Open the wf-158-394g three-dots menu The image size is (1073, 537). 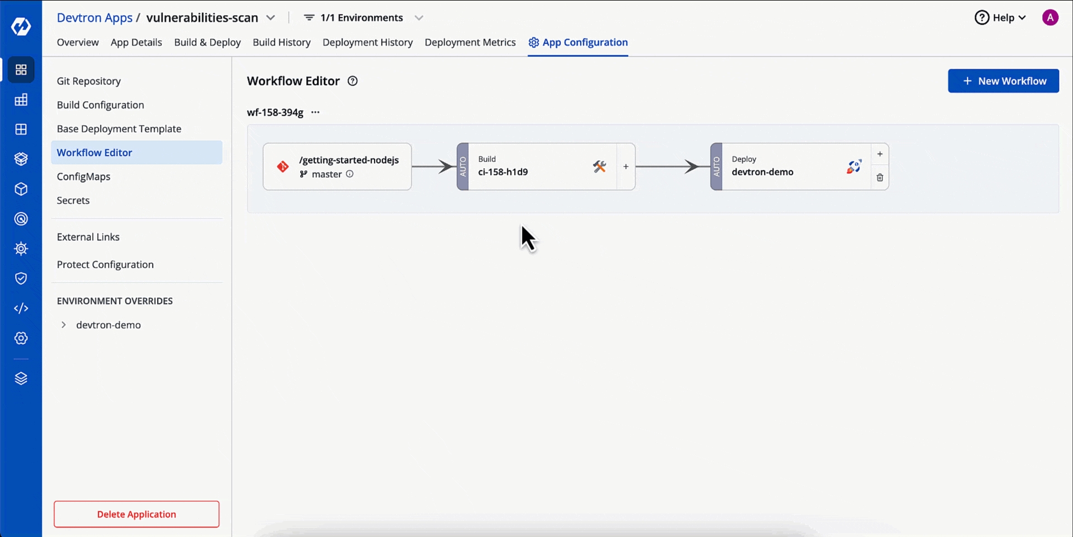pyautogui.click(x=315, y=112)
